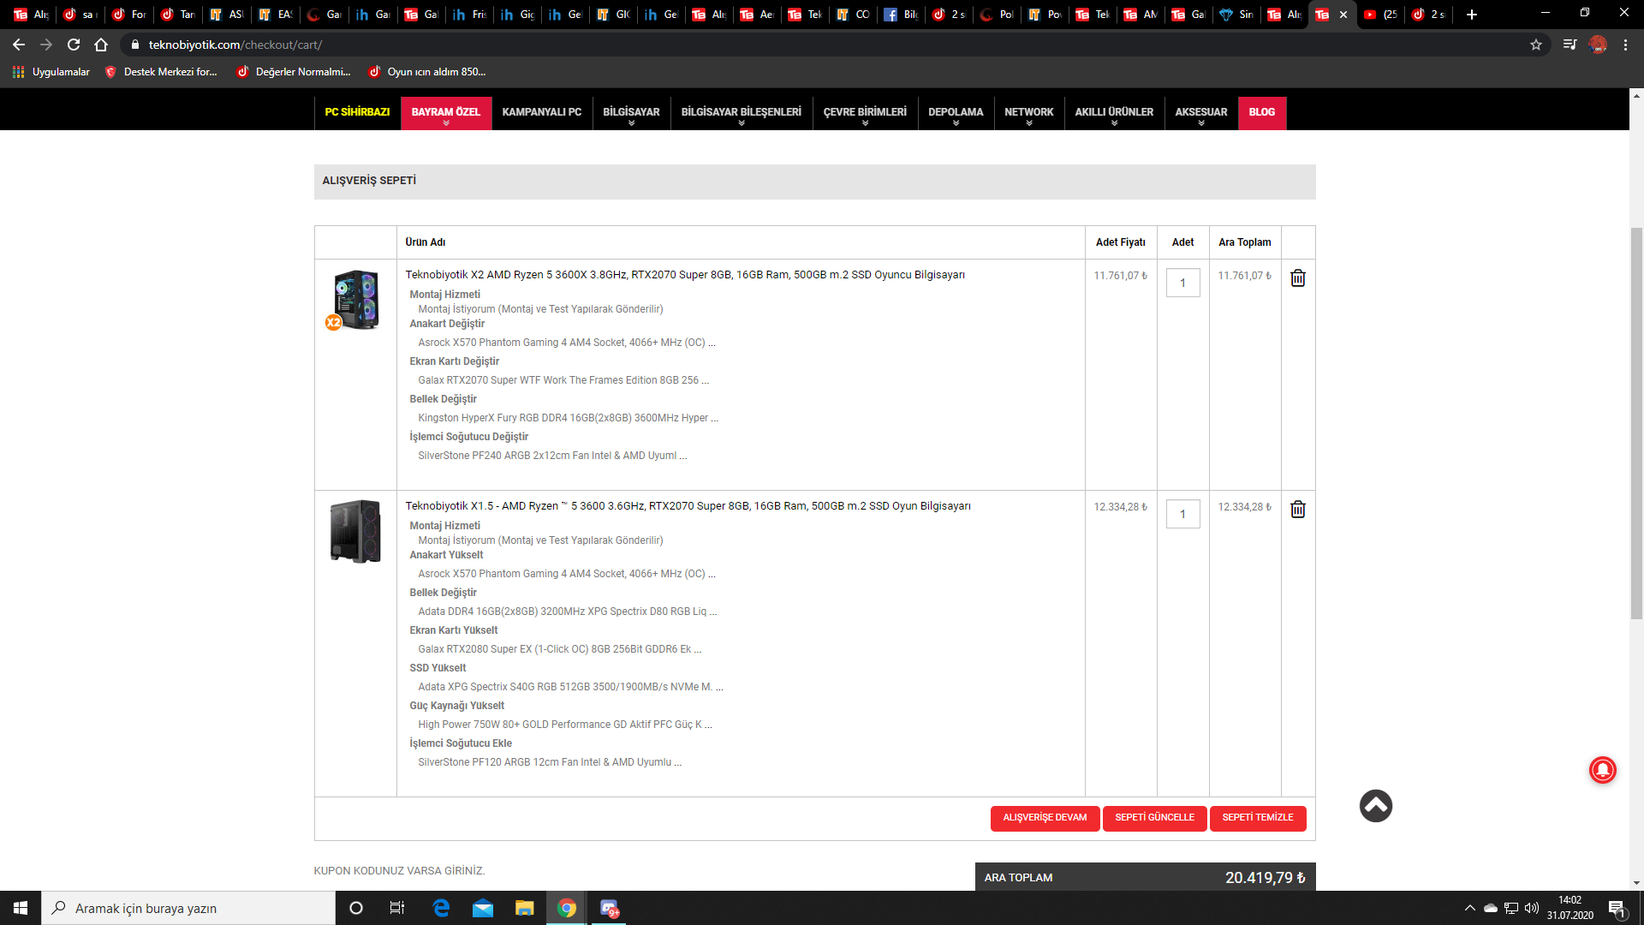Open a new browser tab
1644x925 pixels.
click(1472, 15)
